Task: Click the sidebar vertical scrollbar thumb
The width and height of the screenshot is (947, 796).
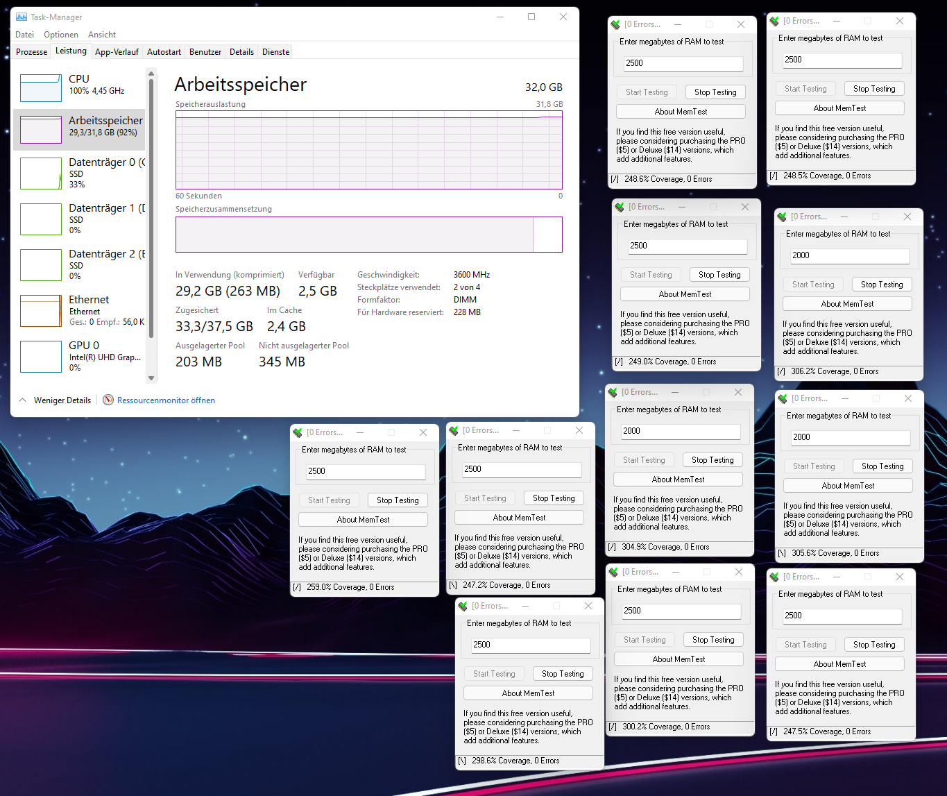Action: coord(151,207)
